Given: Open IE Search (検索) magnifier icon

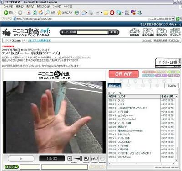Looking at the screenshot, I should [50, 13].
